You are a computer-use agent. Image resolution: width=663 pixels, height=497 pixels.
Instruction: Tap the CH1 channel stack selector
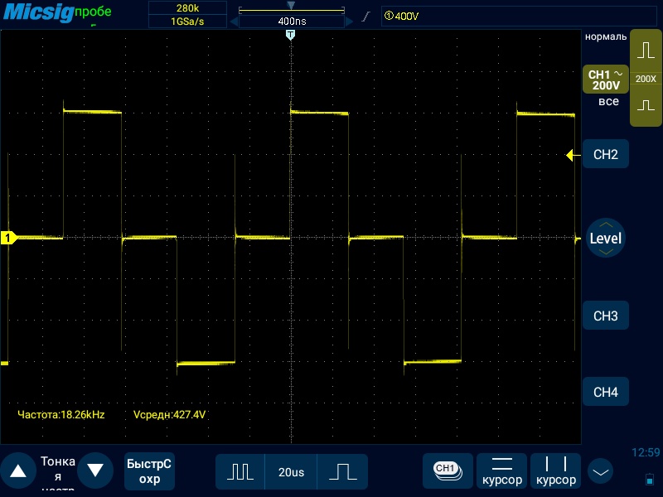448,470
